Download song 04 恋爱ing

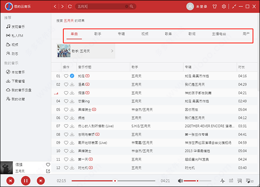pyautogui.click(x=72, y=101)
